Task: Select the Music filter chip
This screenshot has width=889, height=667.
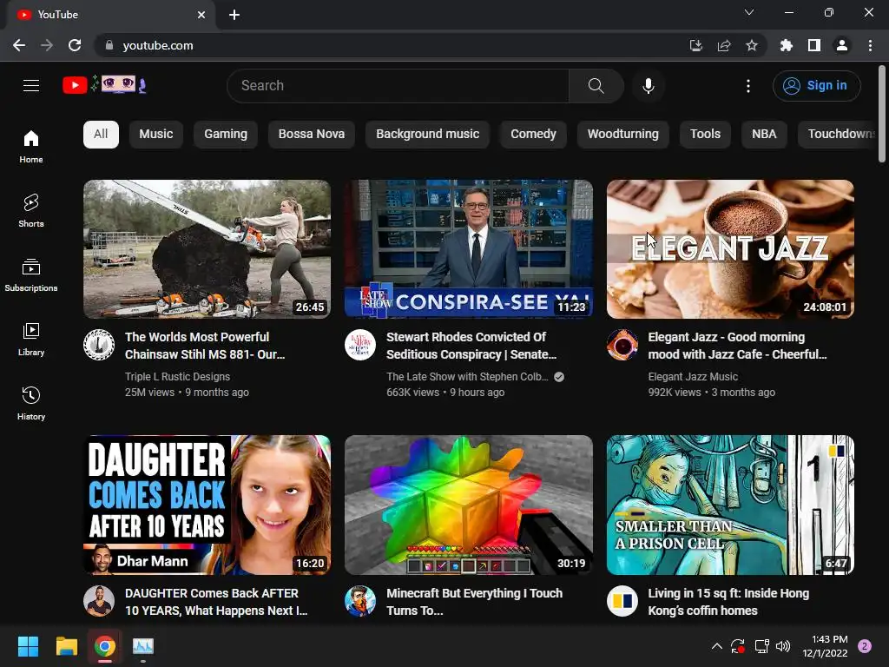Action: tap(156, 135)
